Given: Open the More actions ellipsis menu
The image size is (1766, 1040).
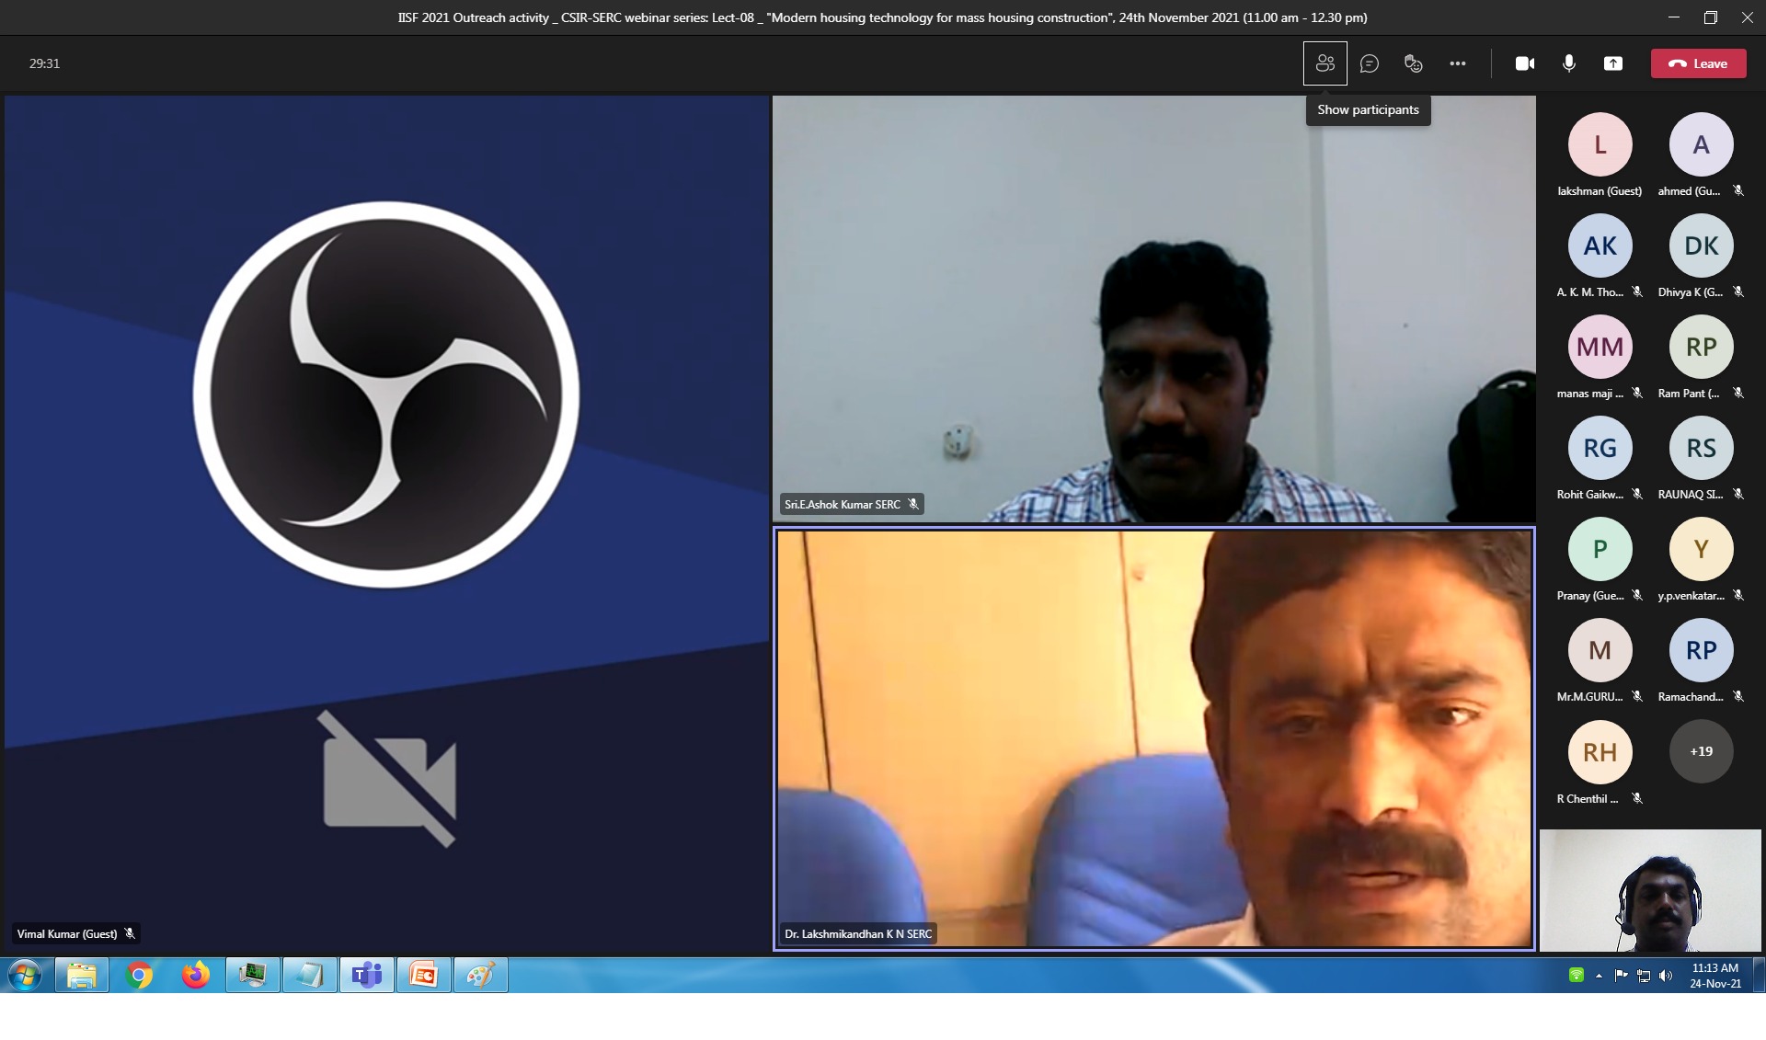Looking at the screenshot, I should pos(1457,63).
